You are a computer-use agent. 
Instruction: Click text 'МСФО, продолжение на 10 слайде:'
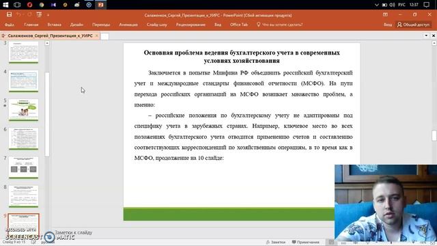point(179,158)
